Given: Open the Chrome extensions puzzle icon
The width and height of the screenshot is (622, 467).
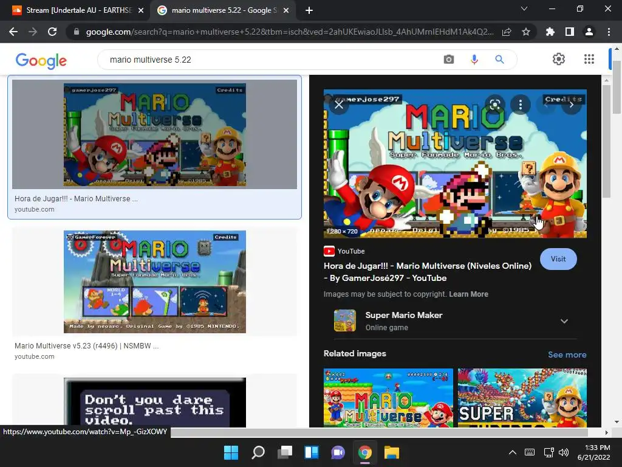Looking at the screenshot, I should pyautogui.click(x=550, y=32).
